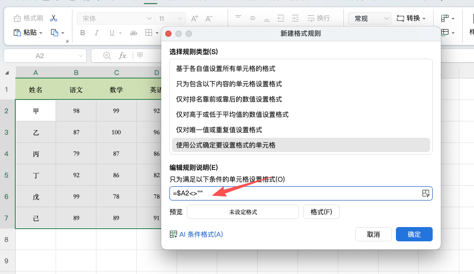This screenshot has width=474, height=274.
Task: Click the cell style icon below table style
Action: point(445,32)
